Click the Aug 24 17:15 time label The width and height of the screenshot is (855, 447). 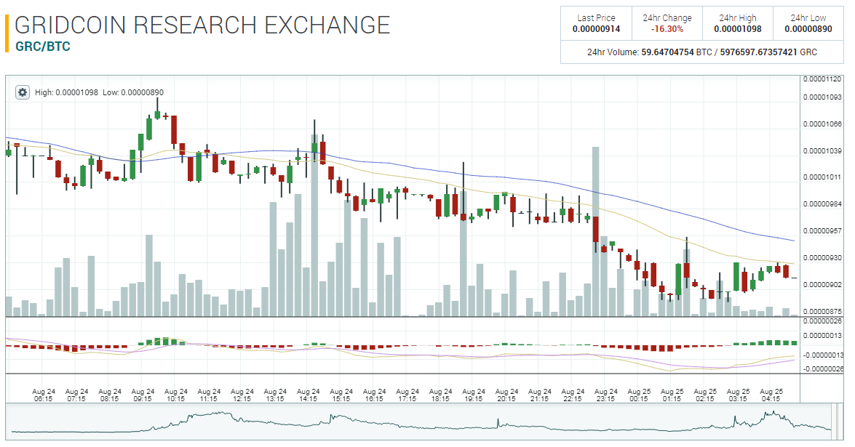tap(407, 395)
